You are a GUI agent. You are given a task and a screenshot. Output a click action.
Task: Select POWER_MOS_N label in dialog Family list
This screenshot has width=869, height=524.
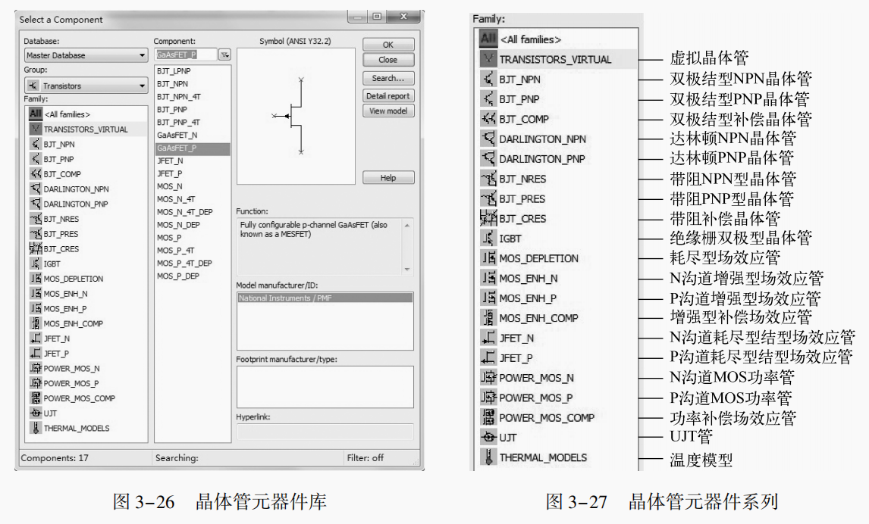71,368
